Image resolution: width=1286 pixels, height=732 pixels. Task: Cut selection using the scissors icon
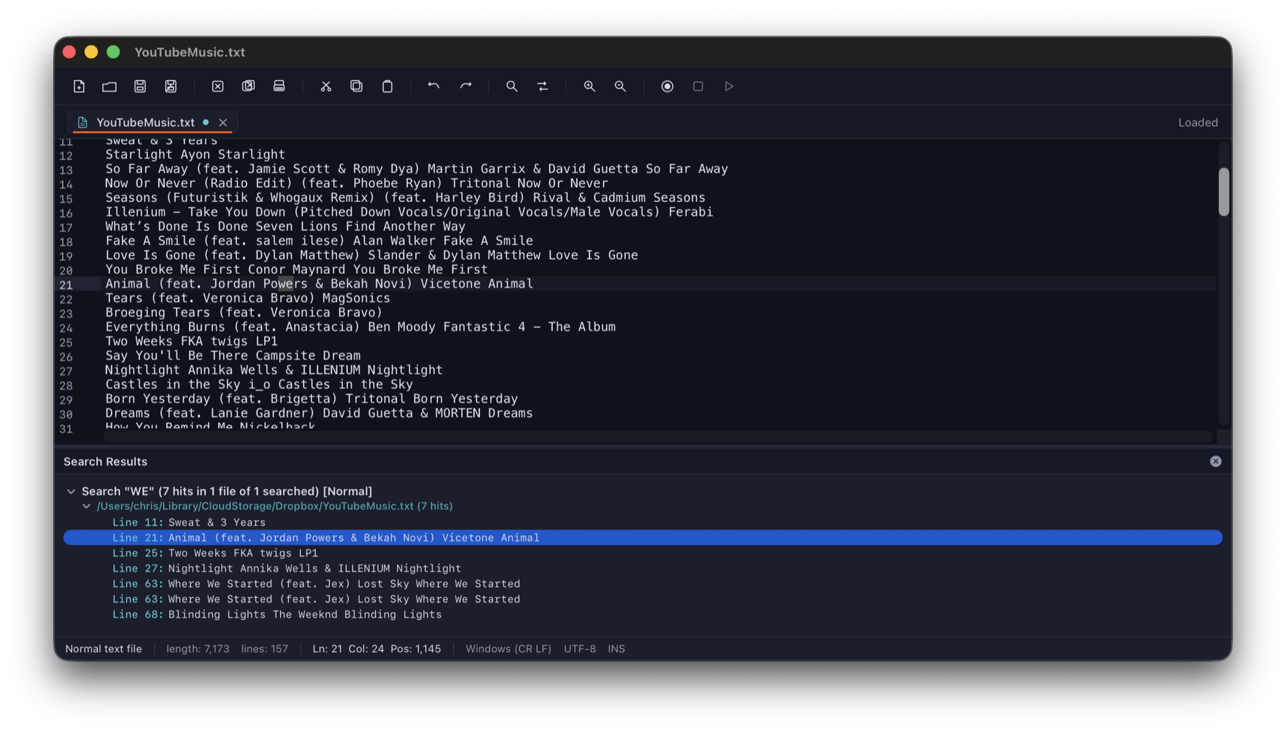[326, 86]
